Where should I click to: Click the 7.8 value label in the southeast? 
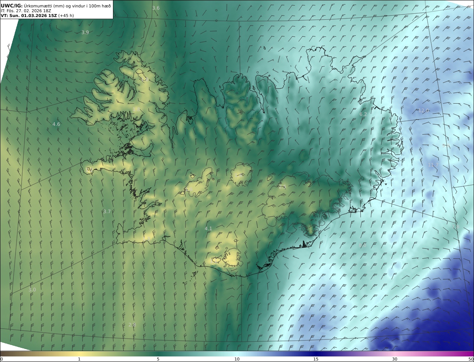tap(455, 226)
